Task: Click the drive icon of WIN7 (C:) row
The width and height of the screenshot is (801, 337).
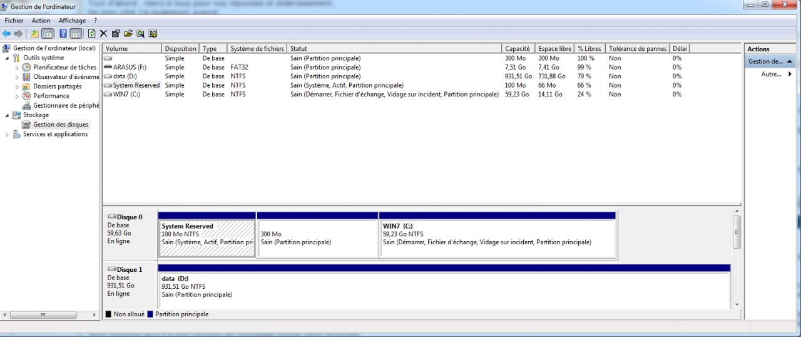Action: click(x=108, y=95)
